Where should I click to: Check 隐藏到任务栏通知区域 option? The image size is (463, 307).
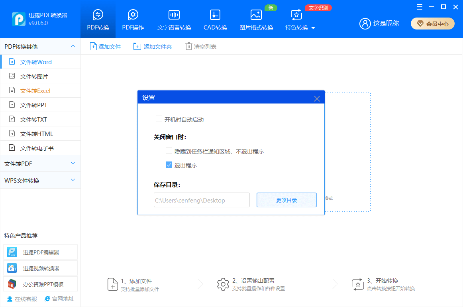click(169, 151)
